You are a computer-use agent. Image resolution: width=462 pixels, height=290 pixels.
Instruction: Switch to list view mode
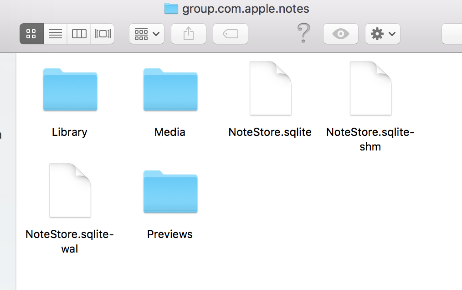tap(56, 34)
